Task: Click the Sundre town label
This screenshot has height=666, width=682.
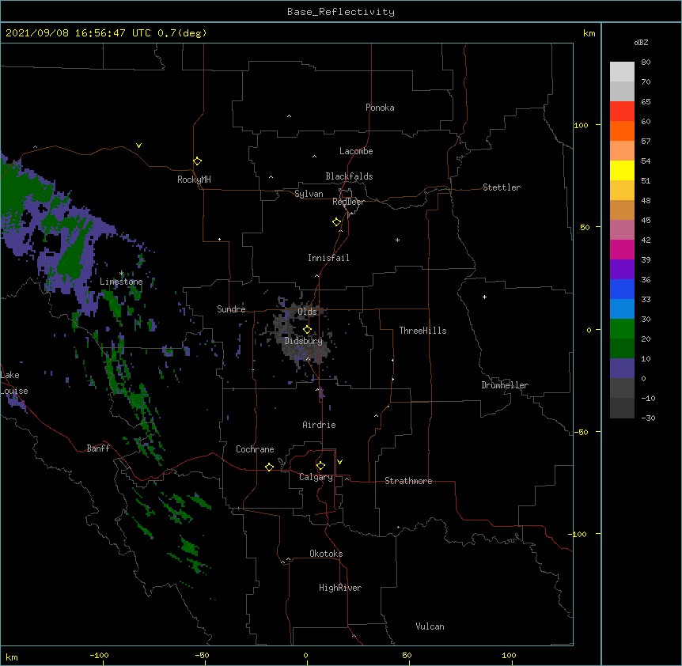Action: pos(231,309)
